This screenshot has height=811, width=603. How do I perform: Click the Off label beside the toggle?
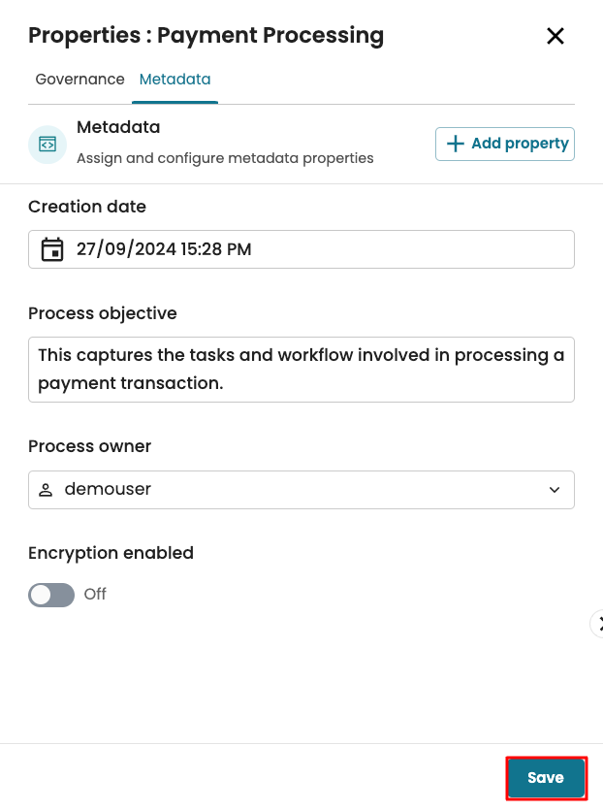95,595
